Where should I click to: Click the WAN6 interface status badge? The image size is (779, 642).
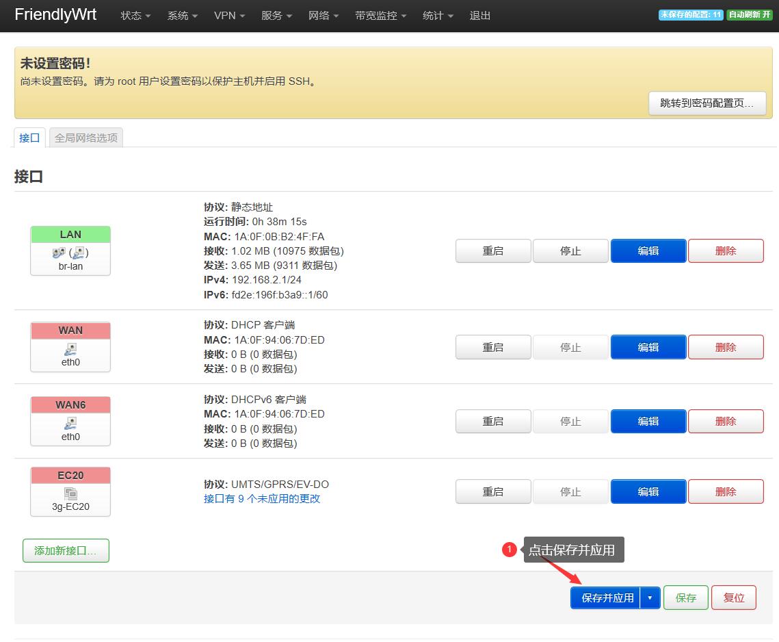tap(70, 405)
